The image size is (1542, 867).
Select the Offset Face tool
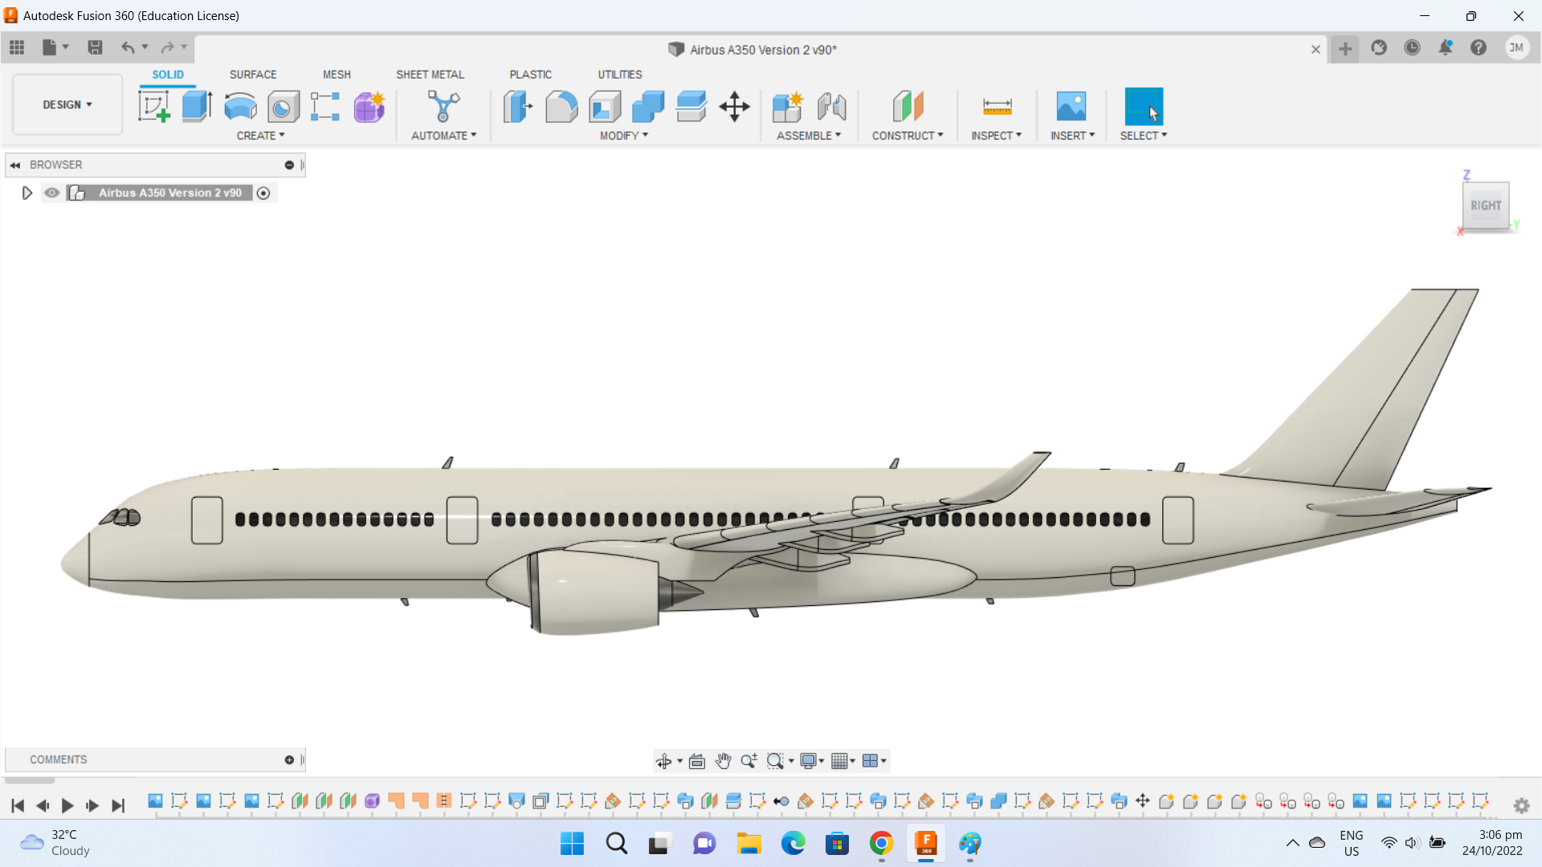[x=691, y=106]
